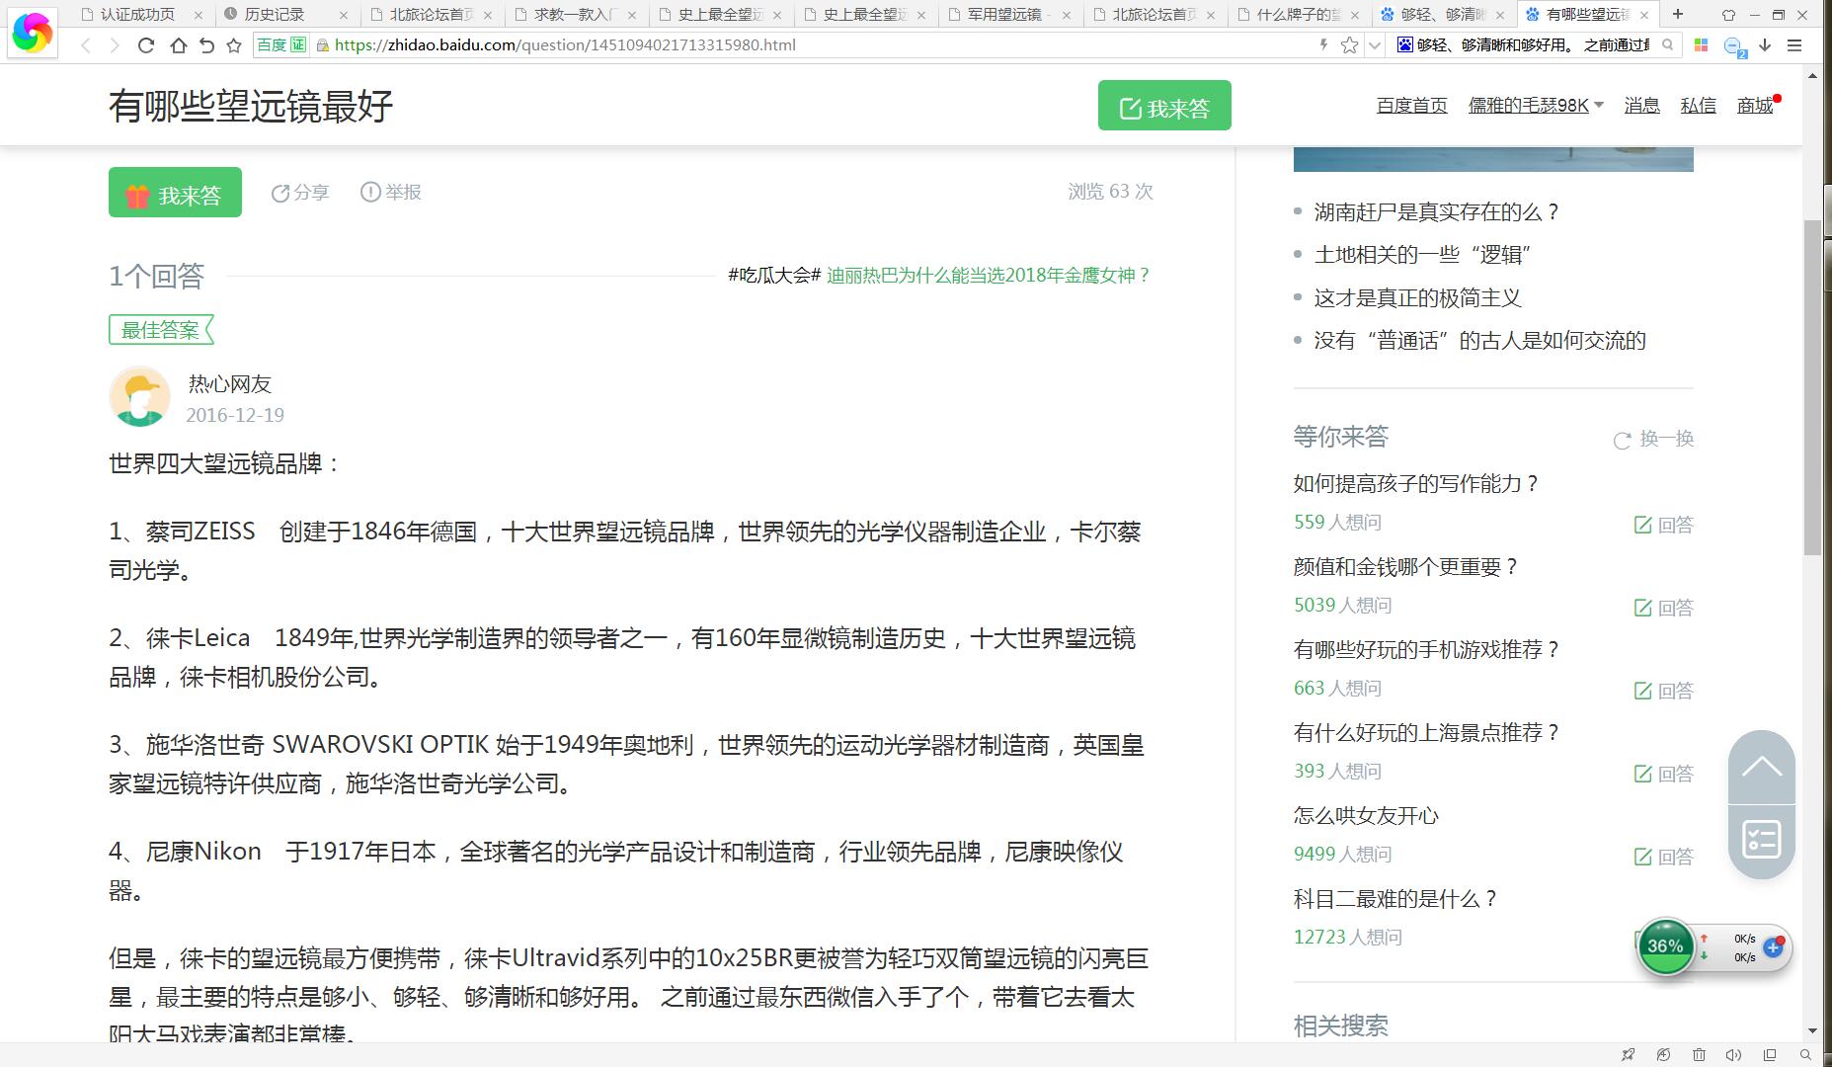Click the 热心网友 user avatar
Viewport: 1832px width, 1067px height.
coord(139,397)
